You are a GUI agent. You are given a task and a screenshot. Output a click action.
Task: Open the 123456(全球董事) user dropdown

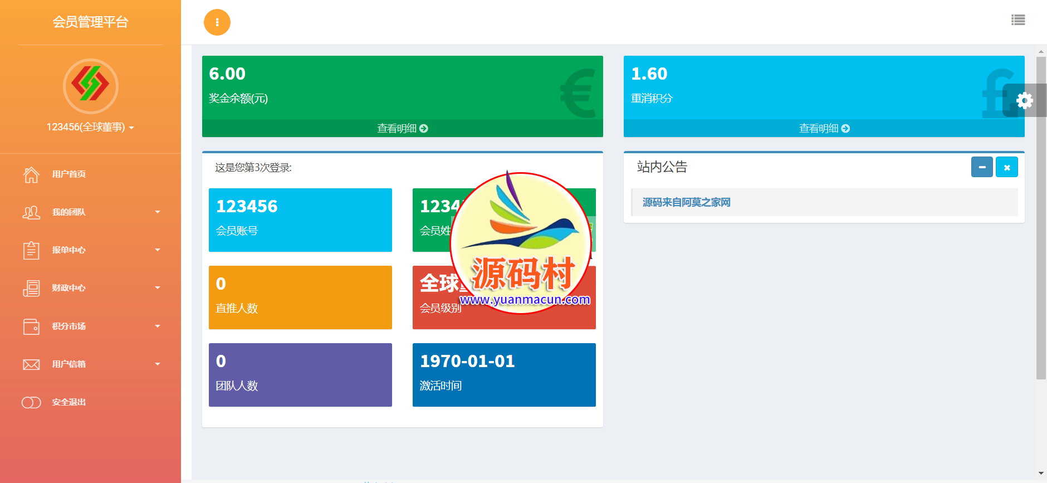(x=90, y=127)
